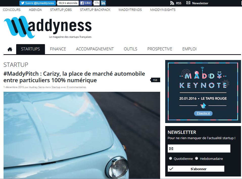Click the Twitter Suivre @bymaddyness button
This screenshot has width=242, height=179.
click(37, 3)
